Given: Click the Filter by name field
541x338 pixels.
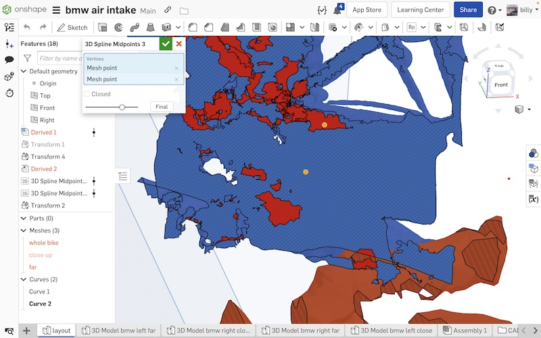Looking at the screenshot, I should pos(60,58).
